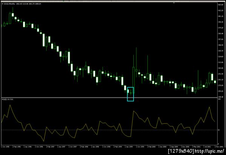
Task: Click the 259.20 price scale label
Action: tap(221, 91)
